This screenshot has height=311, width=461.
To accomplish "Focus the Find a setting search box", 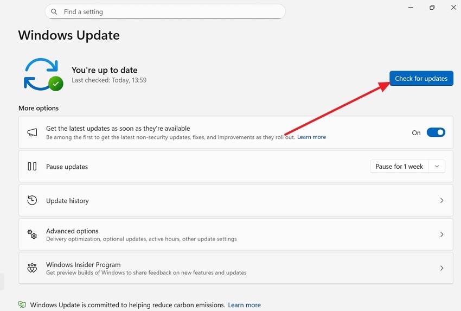I will 165,12.
